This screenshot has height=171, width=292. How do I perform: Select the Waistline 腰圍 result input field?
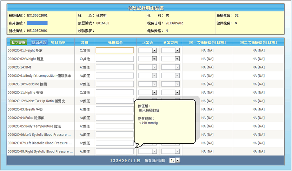(115, 84)
